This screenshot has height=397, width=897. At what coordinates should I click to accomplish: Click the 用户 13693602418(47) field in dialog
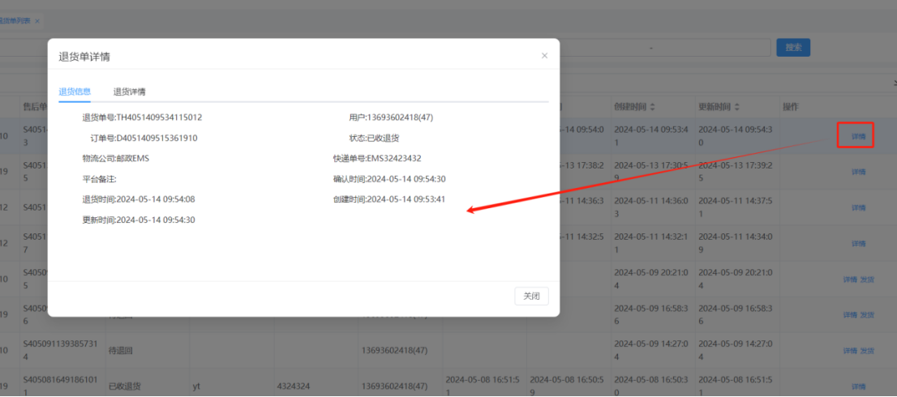pyautogui.click(x=391, y=117)
